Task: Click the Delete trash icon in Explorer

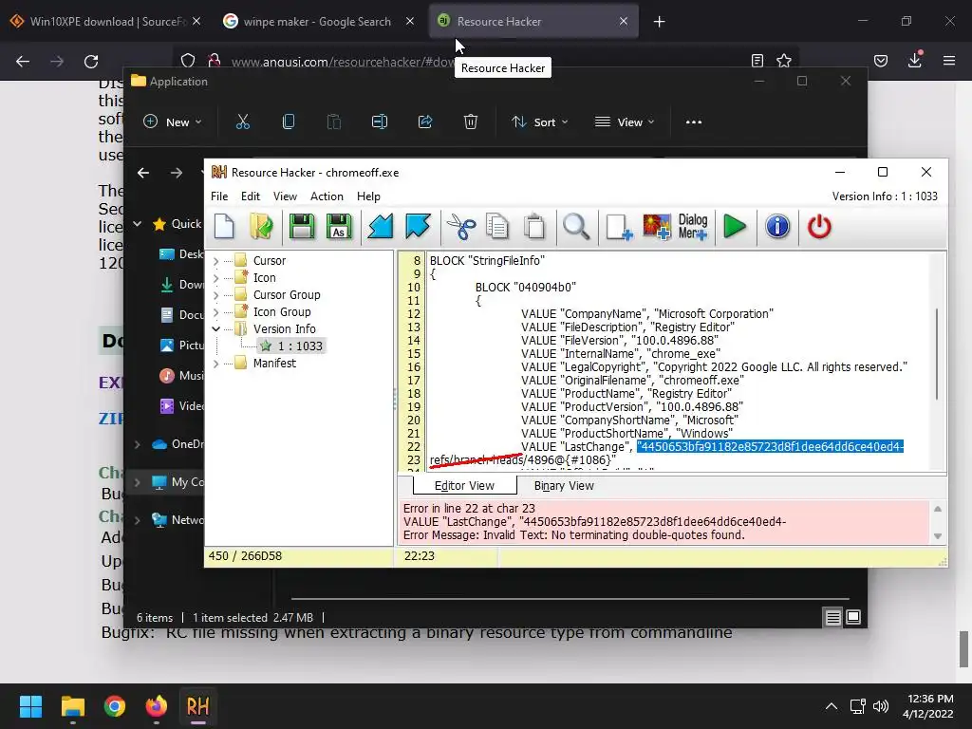Action: coord(471,122)
